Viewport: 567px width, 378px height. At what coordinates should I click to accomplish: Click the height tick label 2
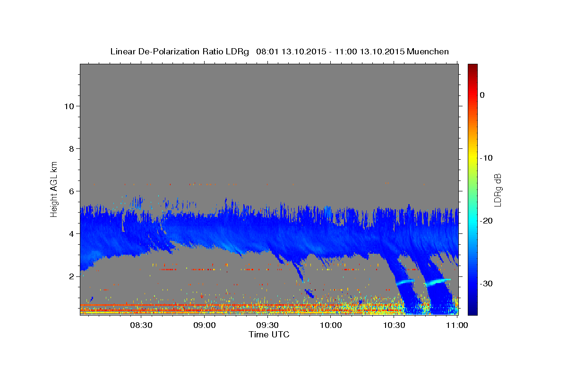[x=72, y=276]
